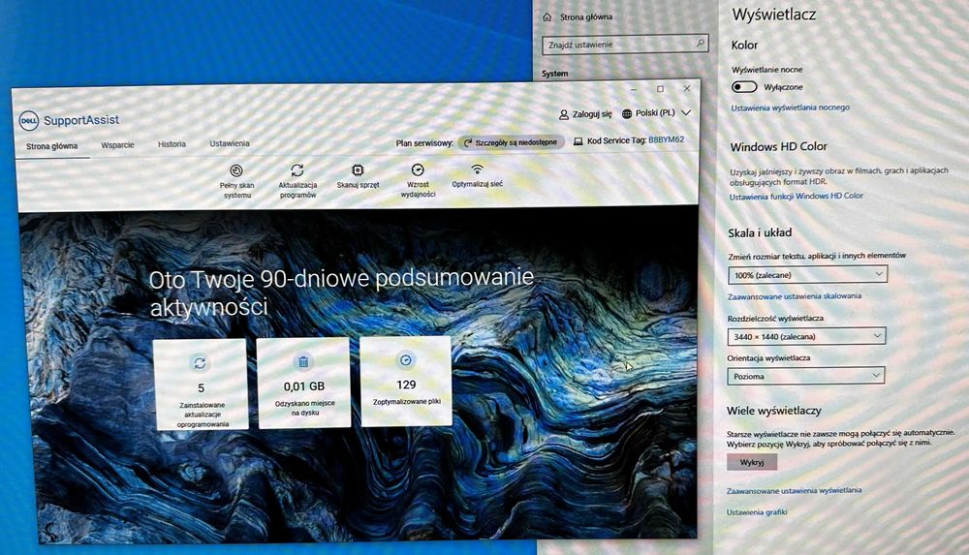Open Aktualizacja programów refresh icon
This screenshot has width=969, height=555.
coord(297,170)
